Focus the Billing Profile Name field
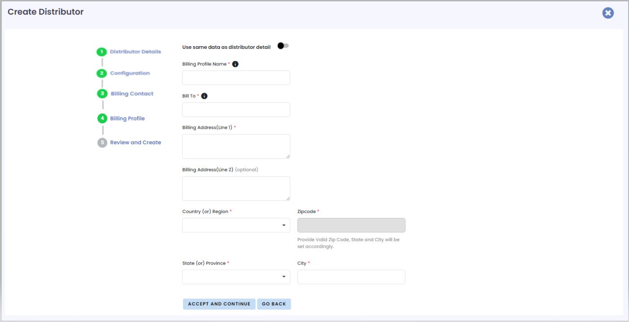The height and width of the screenshot is (322, 629). click(236, 78)
